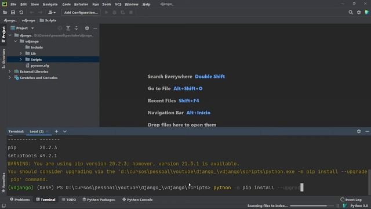Add a new terminal session
This screenshot has width=371, height=209.
[56, 131]
